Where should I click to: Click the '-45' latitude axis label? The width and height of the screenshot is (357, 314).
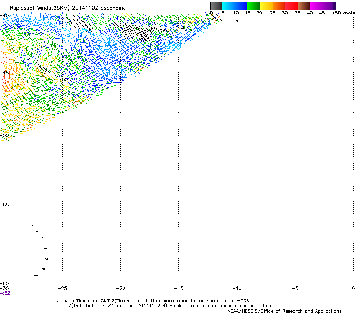point(4,73)
